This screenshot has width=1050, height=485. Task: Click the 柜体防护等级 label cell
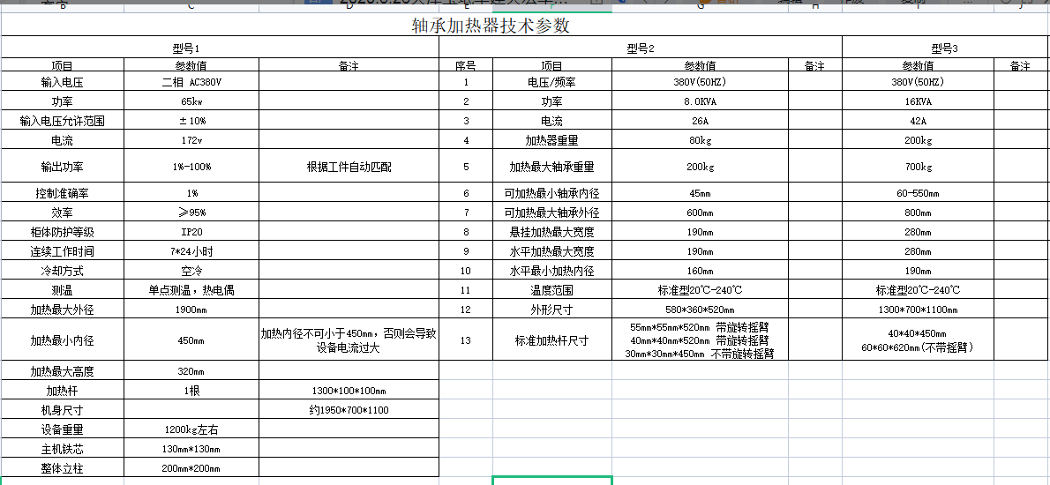click(x=63, y=232)
